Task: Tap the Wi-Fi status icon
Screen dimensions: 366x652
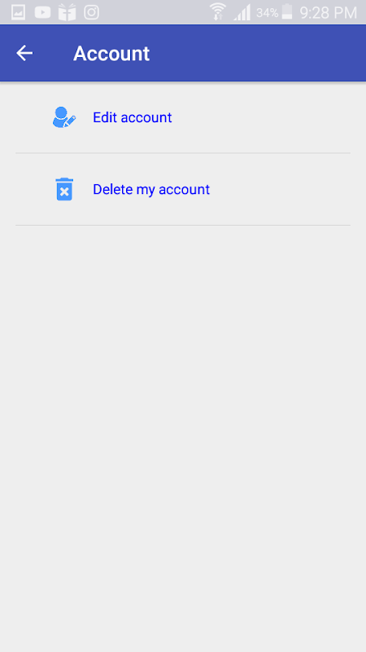Action: tap(217, 11)
